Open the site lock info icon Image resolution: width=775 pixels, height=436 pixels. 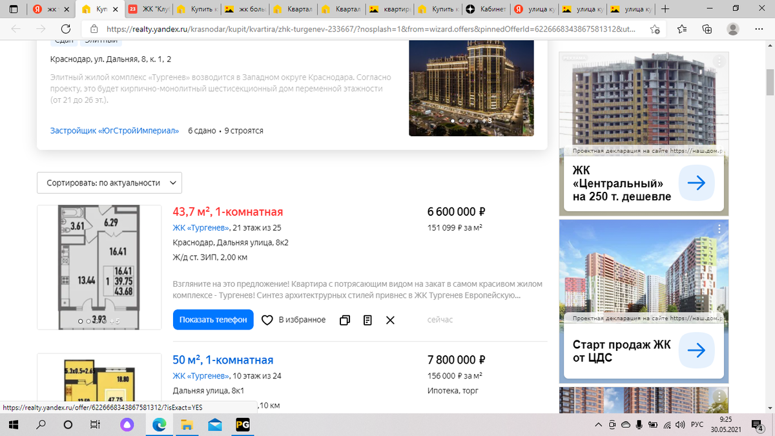tap(94, 29)
